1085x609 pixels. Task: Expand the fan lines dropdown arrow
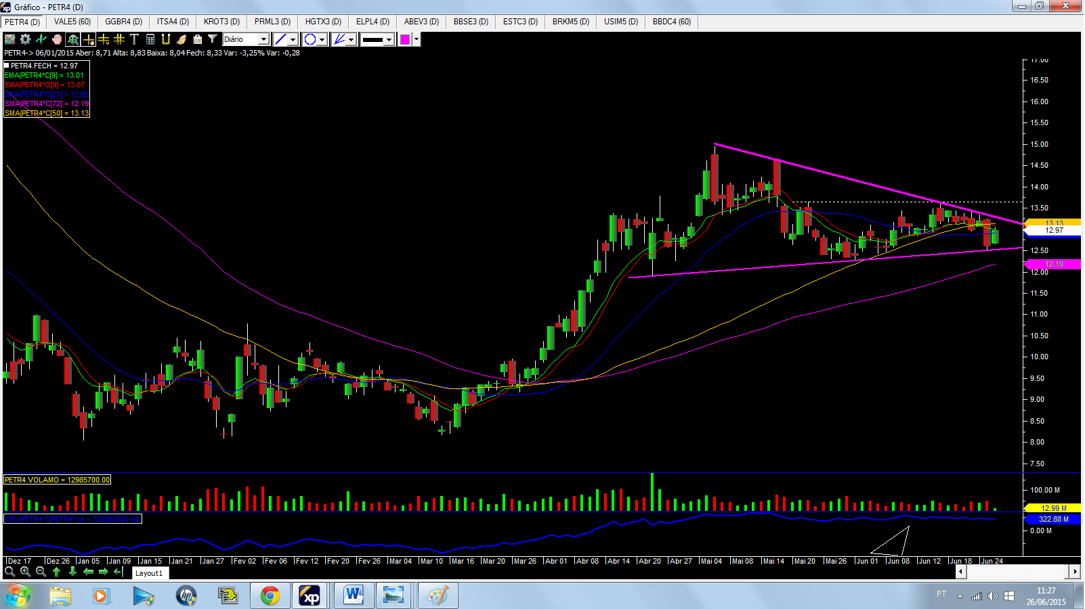(352, 39)
